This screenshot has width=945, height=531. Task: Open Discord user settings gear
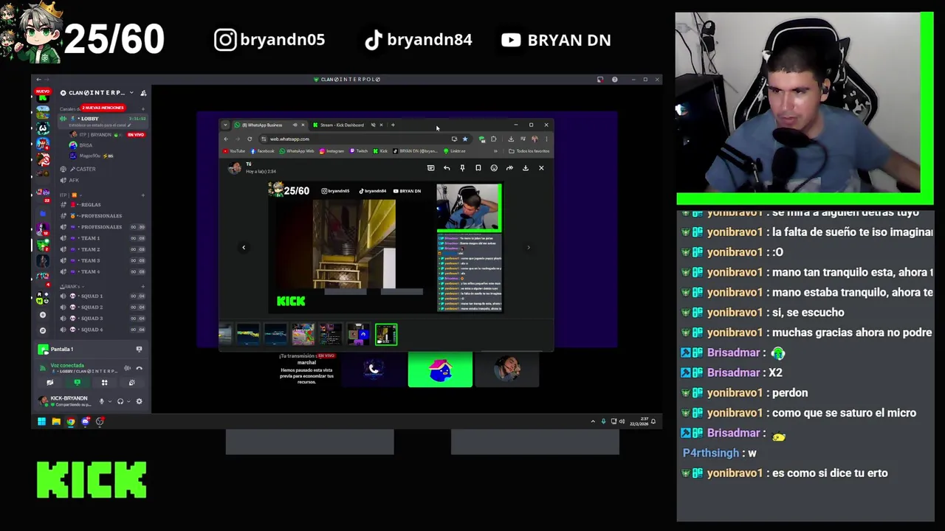click(139, 401)
